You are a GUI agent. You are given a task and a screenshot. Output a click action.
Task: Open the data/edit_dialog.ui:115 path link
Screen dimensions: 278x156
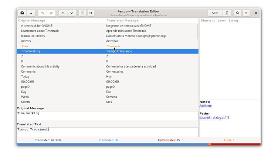(214, 118)
